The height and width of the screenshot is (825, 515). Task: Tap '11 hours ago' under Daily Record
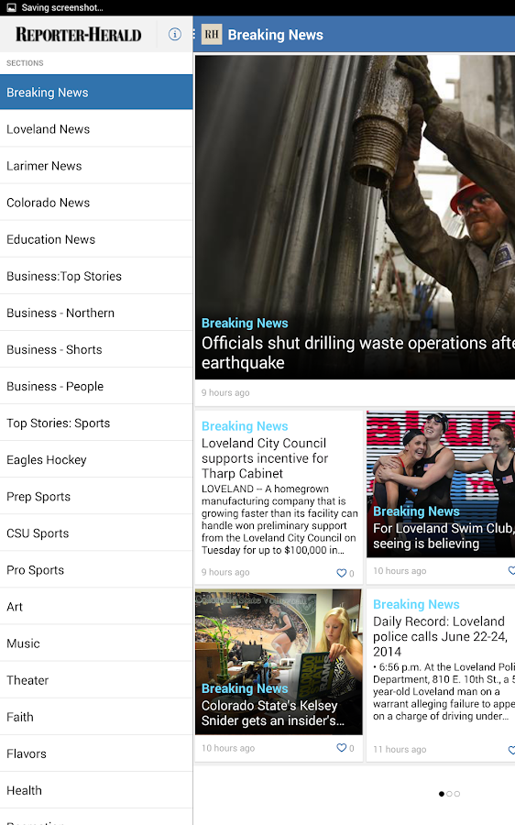[400, 749]
